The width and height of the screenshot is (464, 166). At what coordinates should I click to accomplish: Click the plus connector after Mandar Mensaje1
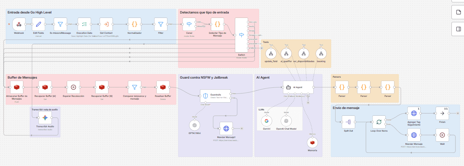[242, 129]
